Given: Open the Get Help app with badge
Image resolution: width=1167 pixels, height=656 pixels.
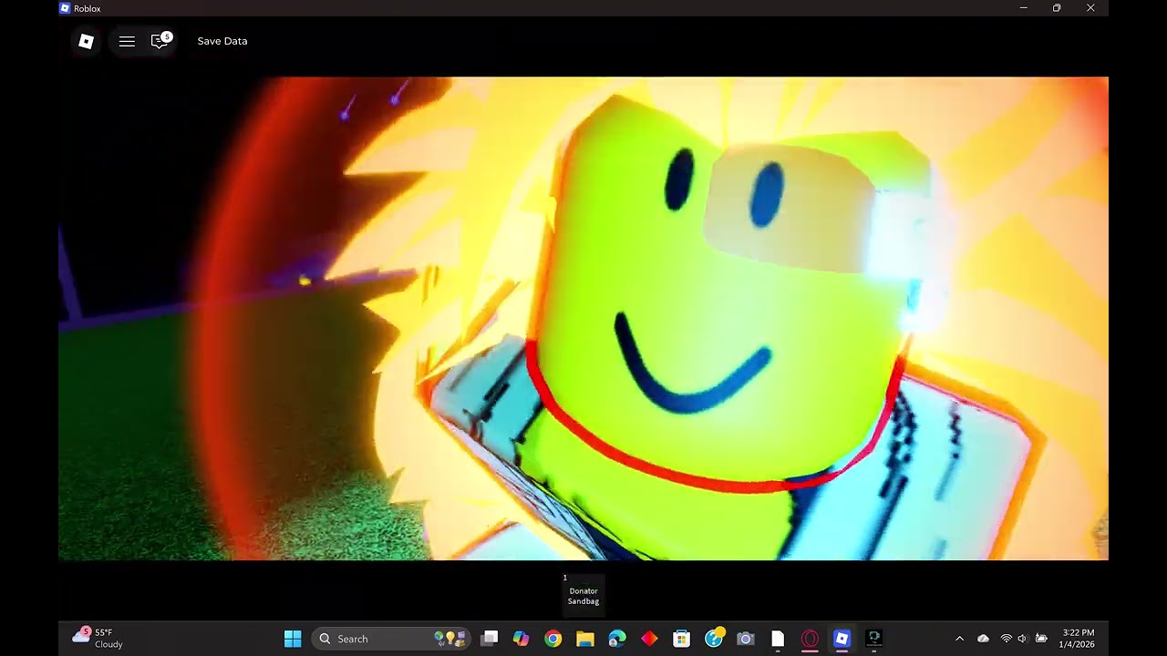Looking at the screenshot, I should 714,638.
